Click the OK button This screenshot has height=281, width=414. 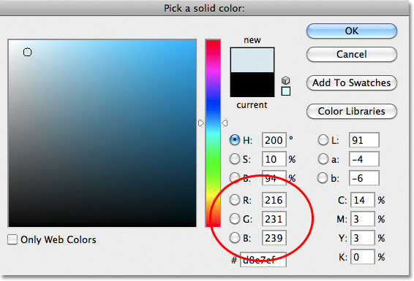coord(351,31)
